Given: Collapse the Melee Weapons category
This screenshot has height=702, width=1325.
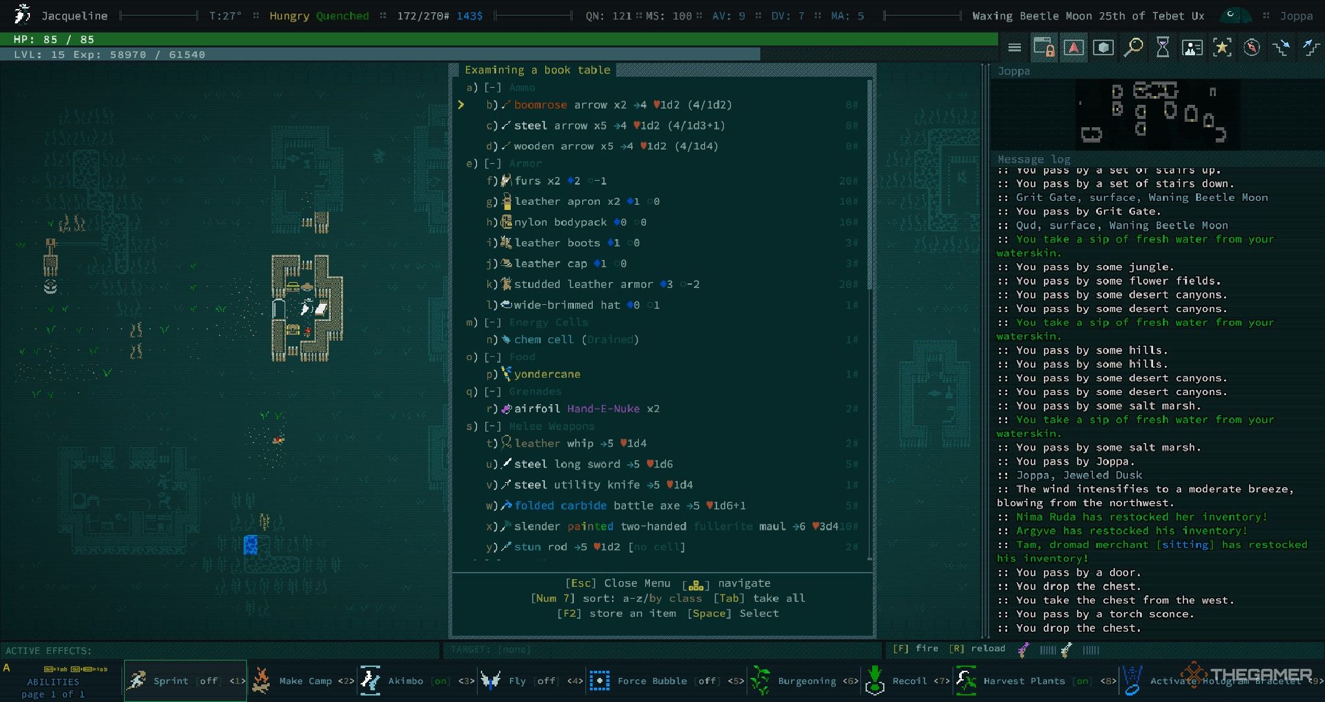Looking at the screenshot, I should [x=493, y=426].
